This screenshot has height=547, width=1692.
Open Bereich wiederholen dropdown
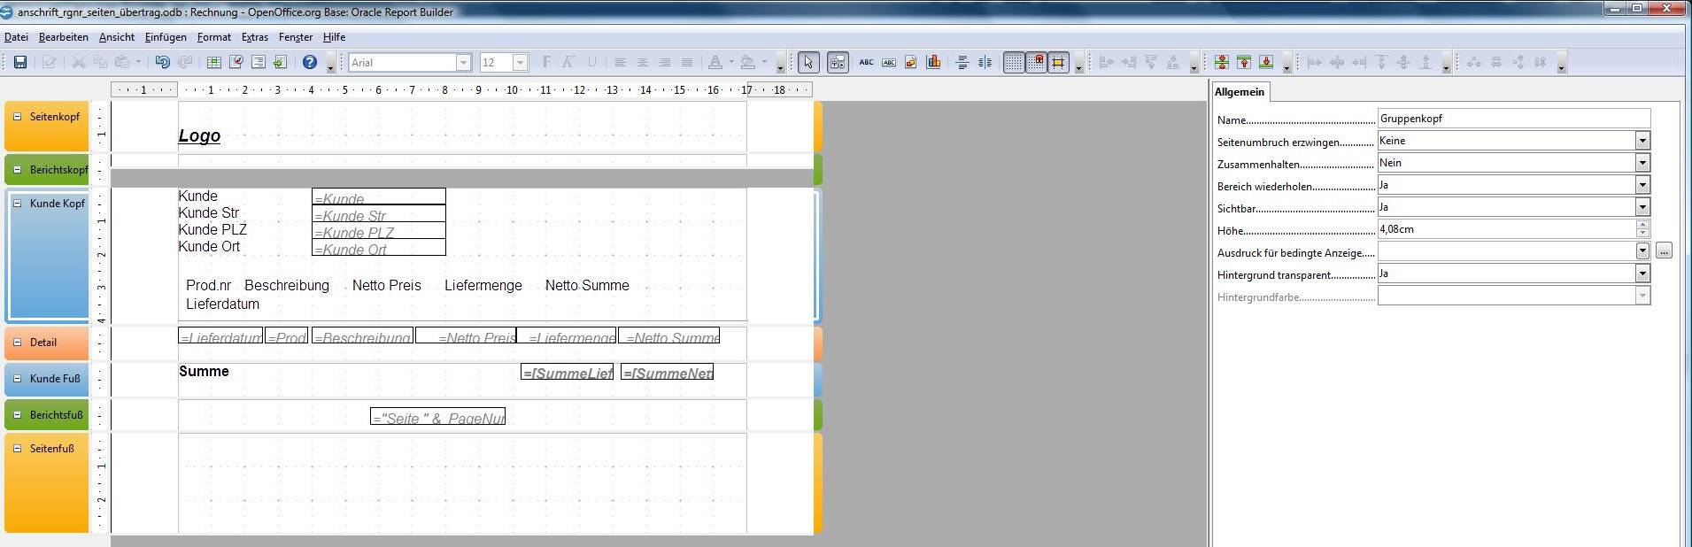click(x=1642, y=185)
